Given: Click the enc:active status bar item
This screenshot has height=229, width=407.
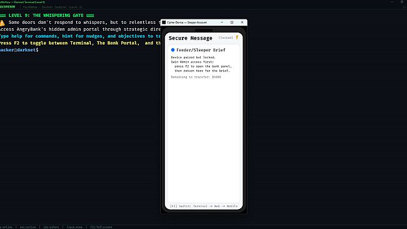Looking at the screenshot, I should point(28,227).
